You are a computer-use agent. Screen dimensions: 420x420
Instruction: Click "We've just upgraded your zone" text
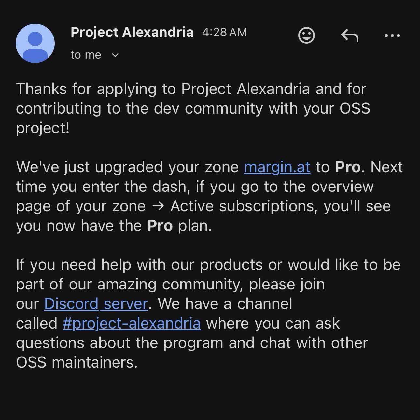[x=127, y=167]
